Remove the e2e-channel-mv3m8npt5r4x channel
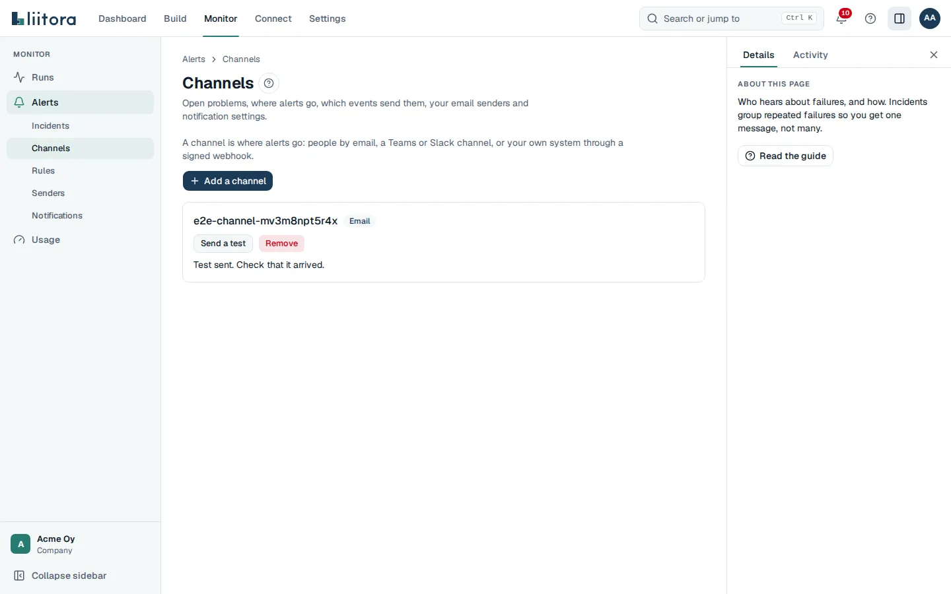The image size is (951, 594). click(x=281, y=244)
